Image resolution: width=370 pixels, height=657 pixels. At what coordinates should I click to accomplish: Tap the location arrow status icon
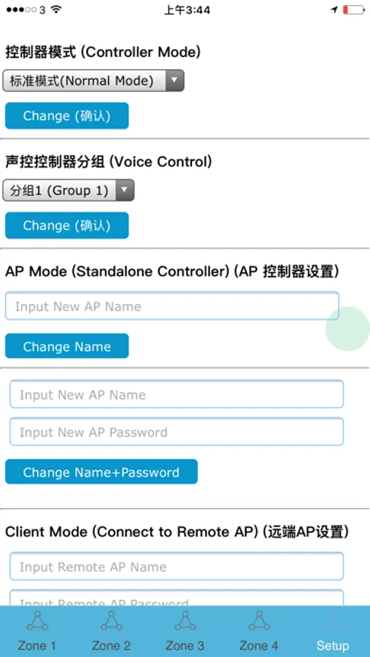click(334, 9)
